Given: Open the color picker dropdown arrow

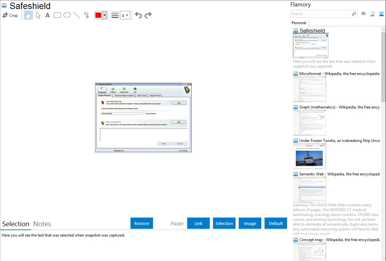Looking at the screenshot, I should point(105,15).
